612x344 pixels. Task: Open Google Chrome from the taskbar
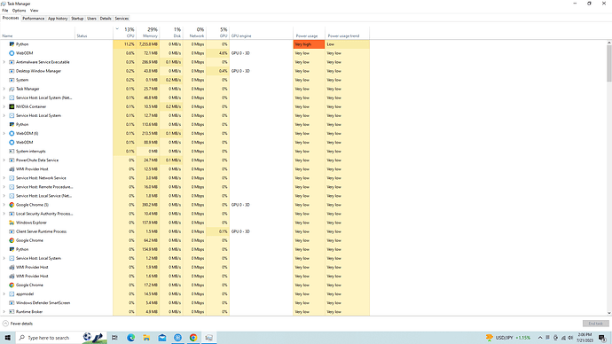click(x=193, y=338)
